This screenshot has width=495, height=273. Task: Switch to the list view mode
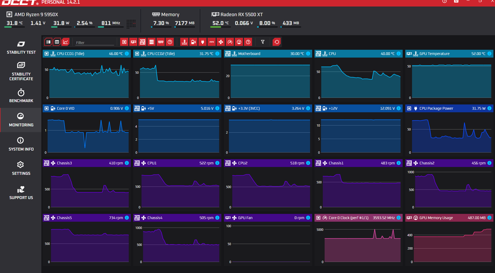(48, 42)
